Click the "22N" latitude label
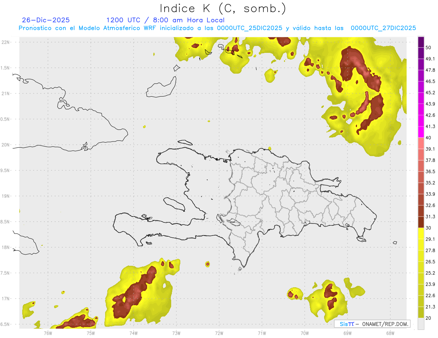438x338 pixels. (x=5, y=42)
